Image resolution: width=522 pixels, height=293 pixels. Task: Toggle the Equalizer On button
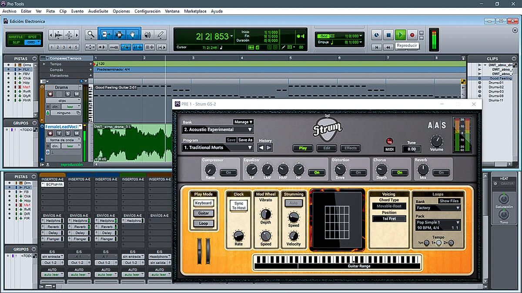[317, 172]
